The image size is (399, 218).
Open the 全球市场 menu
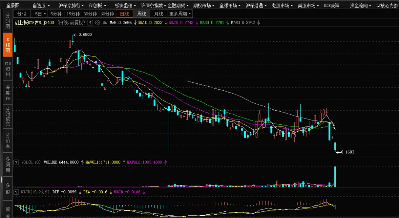pos(230,5)
